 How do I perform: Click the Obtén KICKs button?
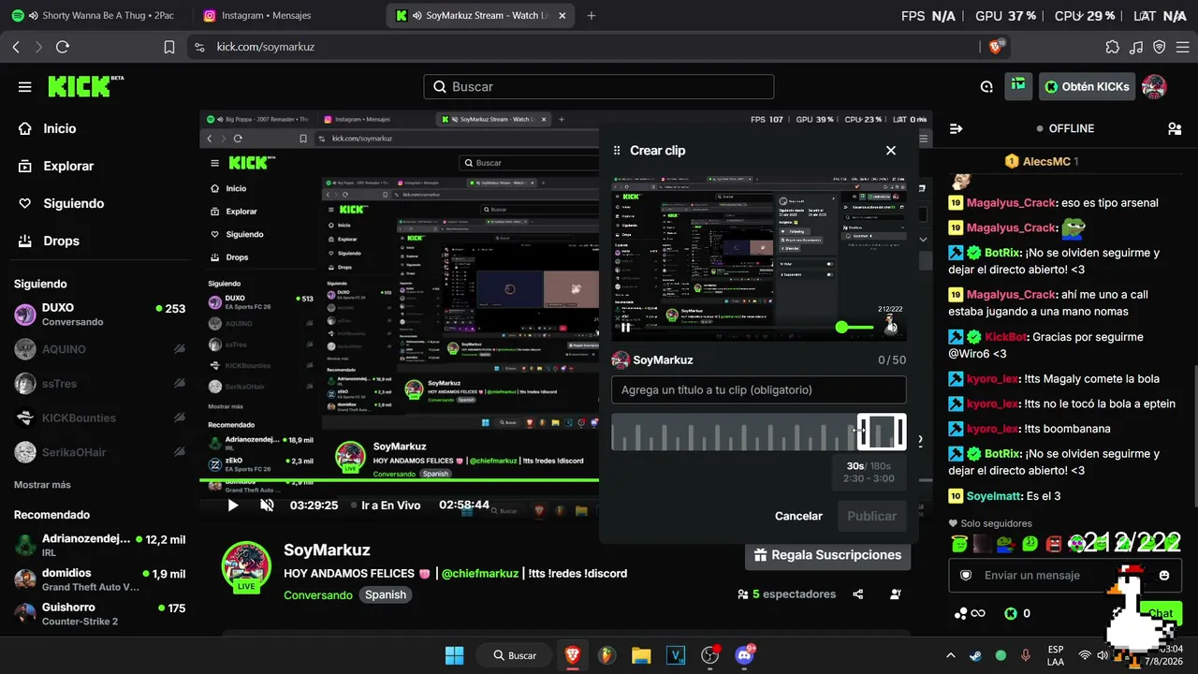pyautogui.click(x=1087, y=86)
